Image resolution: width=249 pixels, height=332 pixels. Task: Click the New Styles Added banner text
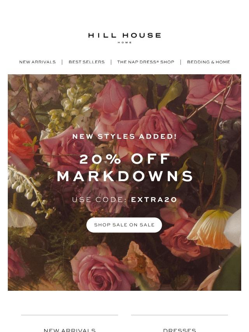pyautogui.click(x=124, y=136)
